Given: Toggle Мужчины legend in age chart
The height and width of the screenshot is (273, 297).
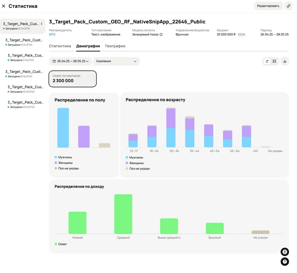Looking at the screenshot, I should point(134,157).
